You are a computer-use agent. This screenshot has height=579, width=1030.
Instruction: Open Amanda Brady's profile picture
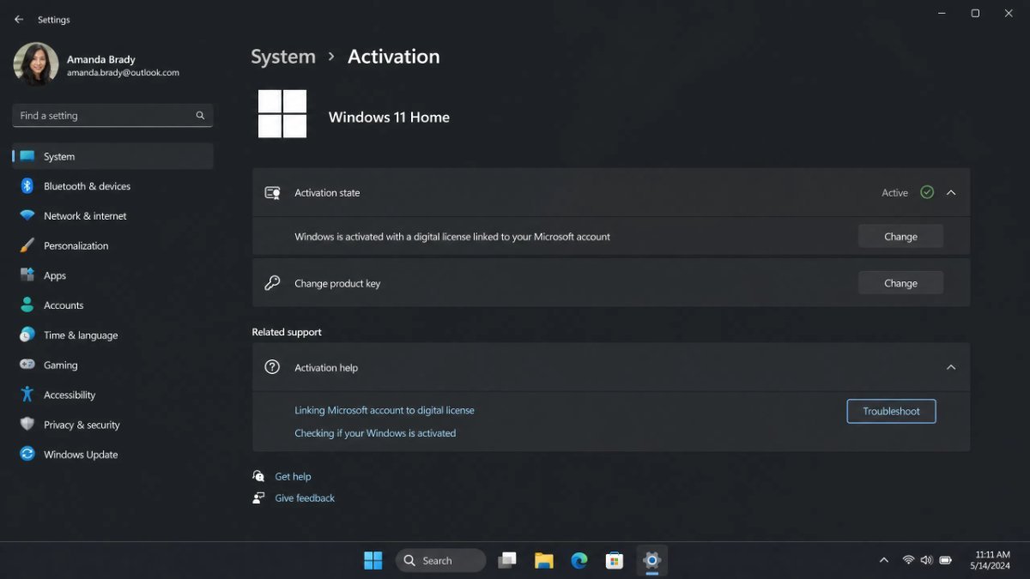[36, 64]
